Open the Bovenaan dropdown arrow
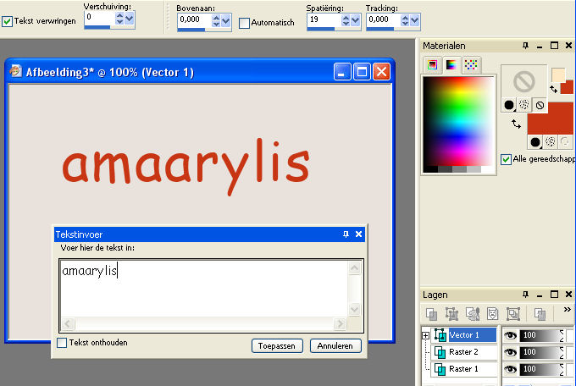 [226, 20]
